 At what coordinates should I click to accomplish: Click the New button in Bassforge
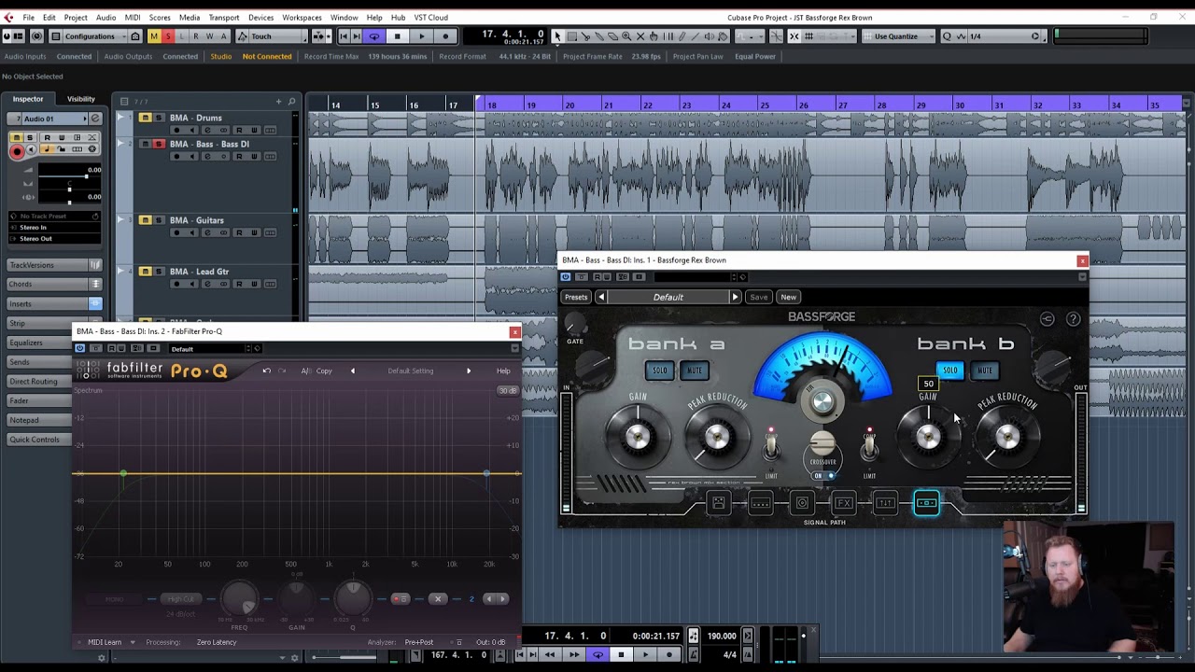pos(788,297)
